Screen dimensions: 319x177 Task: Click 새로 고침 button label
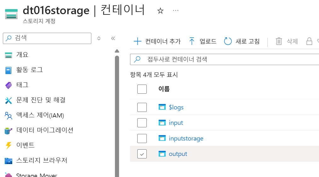248,41
